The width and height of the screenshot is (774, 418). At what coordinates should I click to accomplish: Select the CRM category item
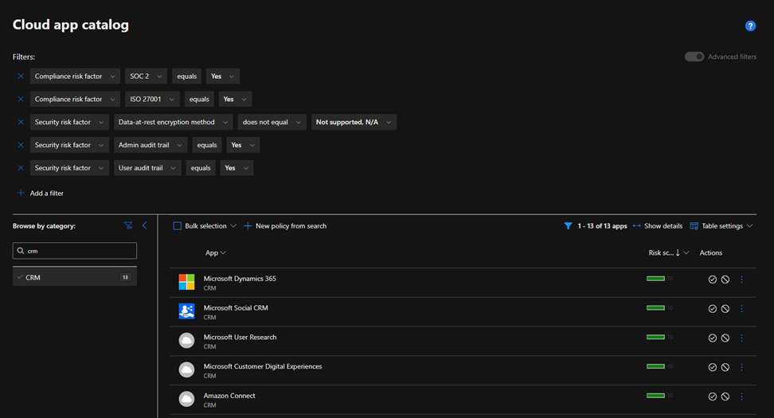click(x=75, y=277)
